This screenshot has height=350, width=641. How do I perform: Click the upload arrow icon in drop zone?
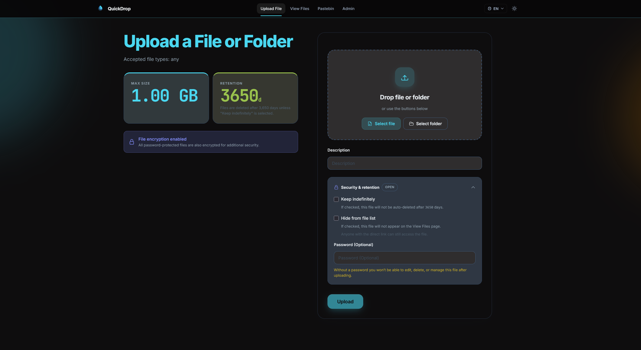[405, 77]
